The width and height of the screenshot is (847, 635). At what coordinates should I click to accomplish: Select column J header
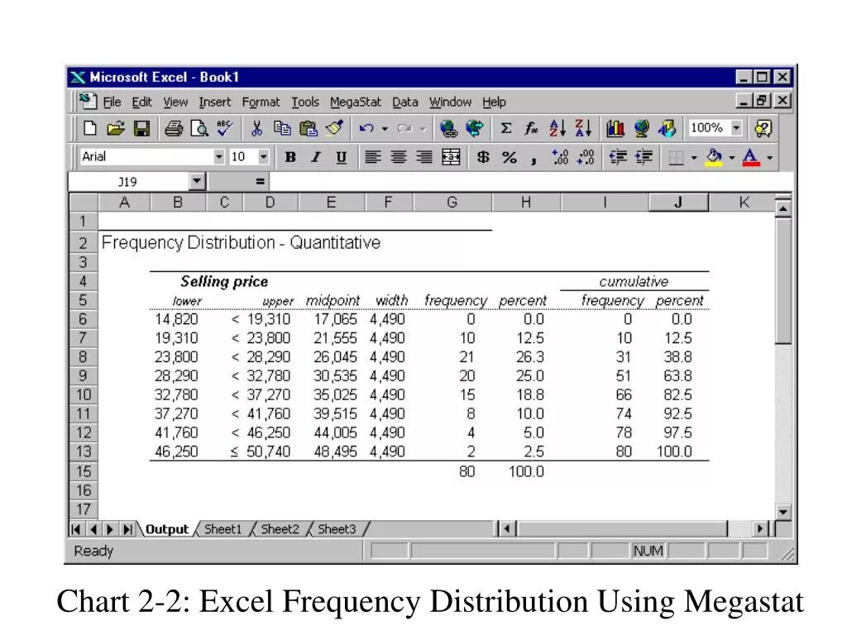[678, 203]
